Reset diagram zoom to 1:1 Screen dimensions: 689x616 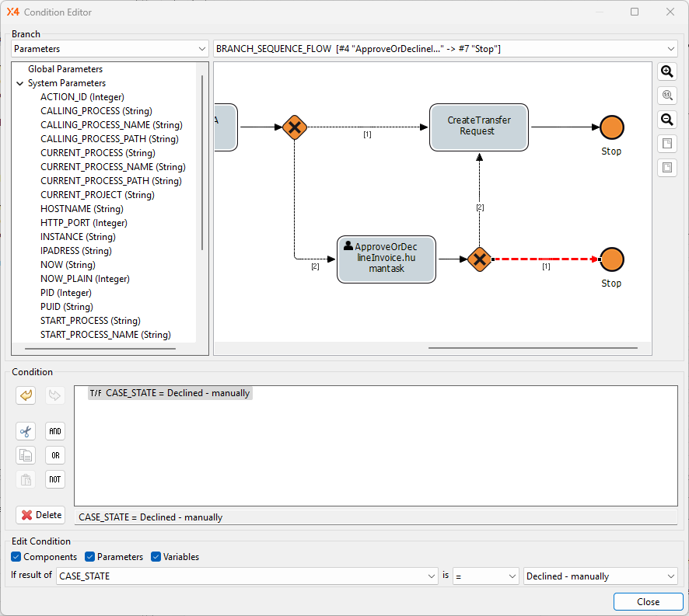tap(666, 96)
